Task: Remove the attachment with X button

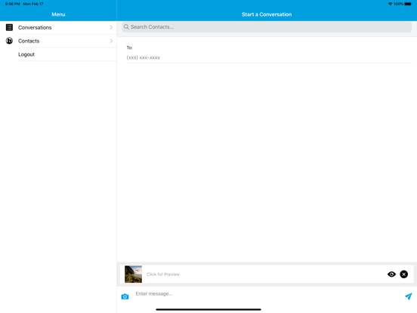Action: [x=403, y=274]
